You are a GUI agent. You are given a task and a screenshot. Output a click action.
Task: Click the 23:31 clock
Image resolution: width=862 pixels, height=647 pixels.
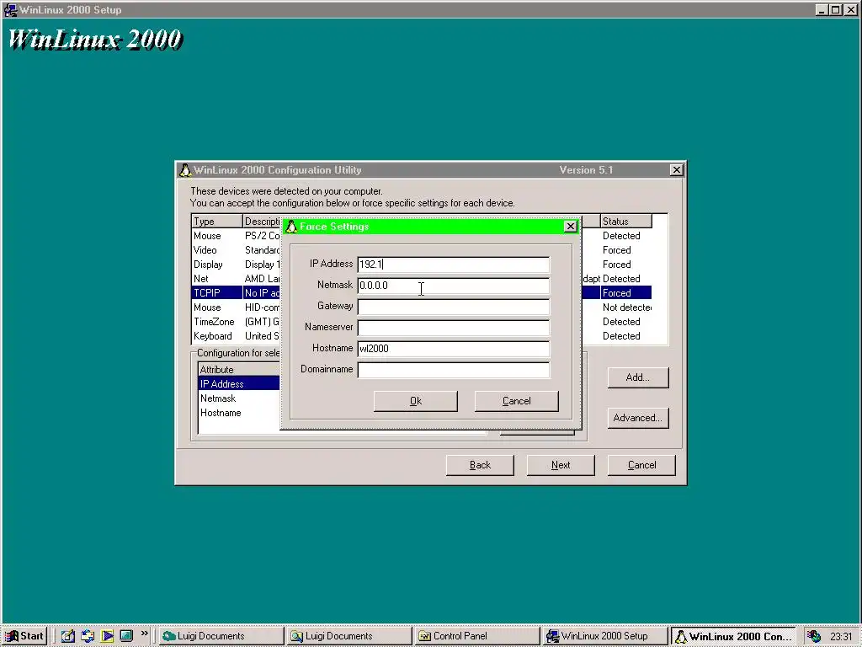[x=841, y=637]
